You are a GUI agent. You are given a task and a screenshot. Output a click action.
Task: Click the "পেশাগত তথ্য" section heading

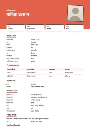coord(11,81)
